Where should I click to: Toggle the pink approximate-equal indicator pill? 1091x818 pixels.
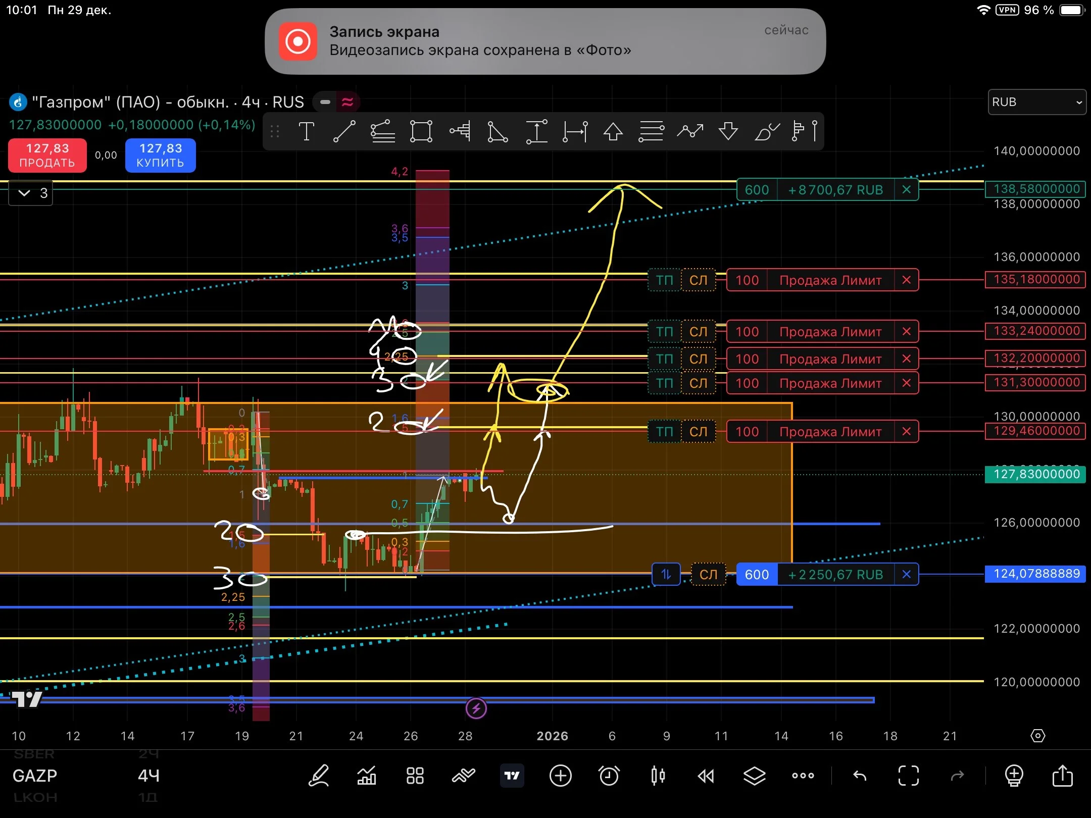(348, 102)
